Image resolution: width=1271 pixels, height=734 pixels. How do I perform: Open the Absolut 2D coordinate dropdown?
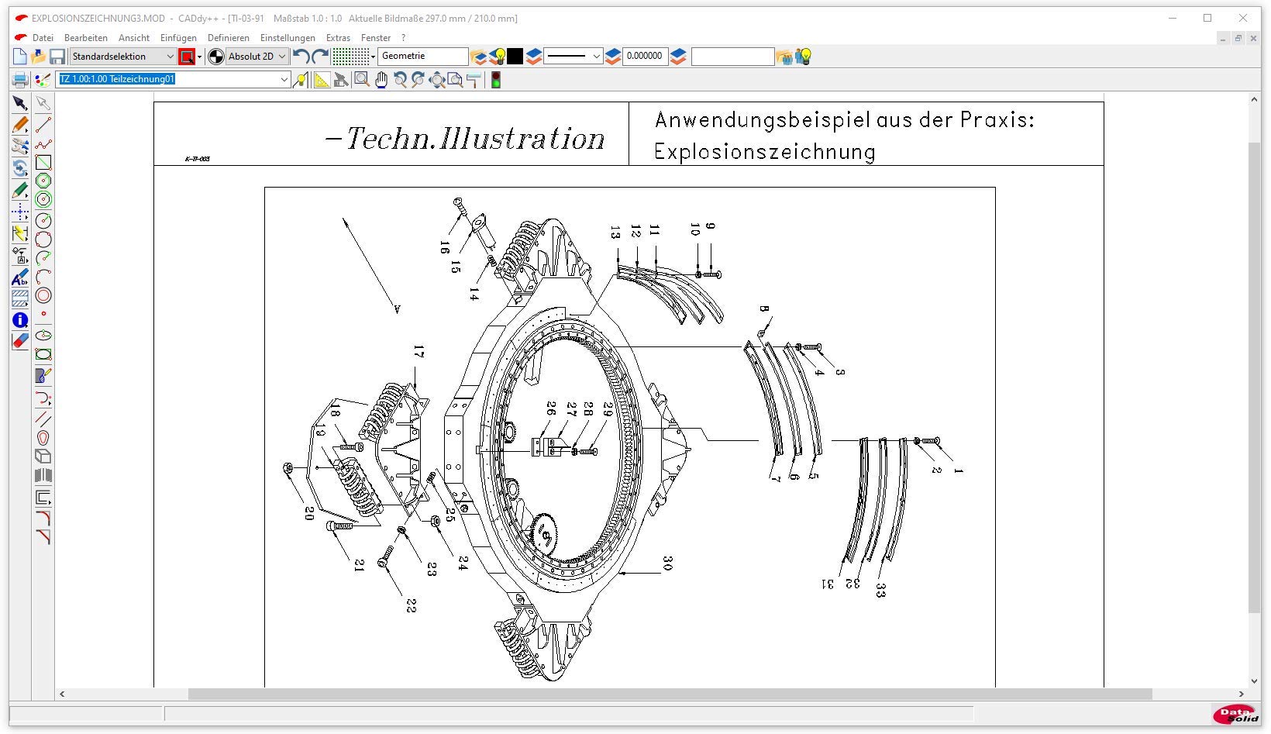(x=257, y=57)
